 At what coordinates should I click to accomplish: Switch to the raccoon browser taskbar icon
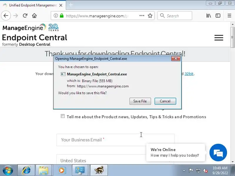tap(99, 170)
